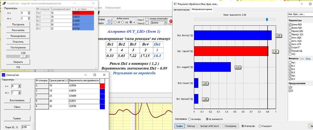The image size is (313, 130).
Task: Enable the ЧСС checkbox
Action: pos(290,54)
